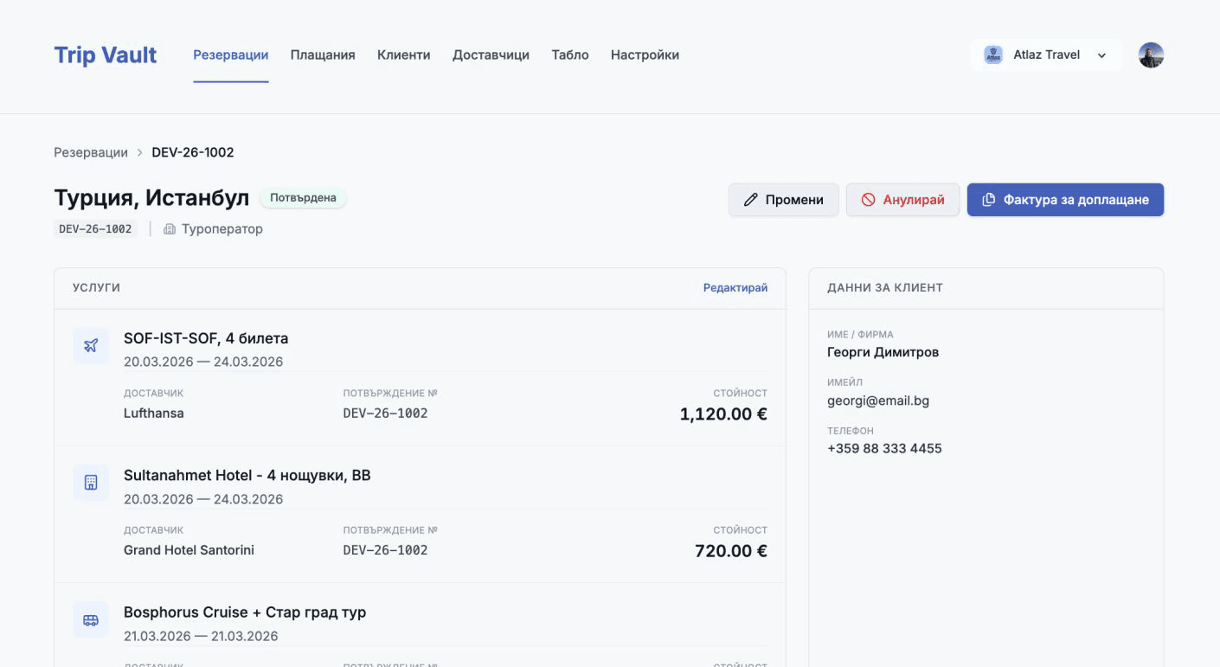The image size is (1220, 667).
Task: Click the bus icon for Bosphorus Cruise
Action: (x=91, y=619)
